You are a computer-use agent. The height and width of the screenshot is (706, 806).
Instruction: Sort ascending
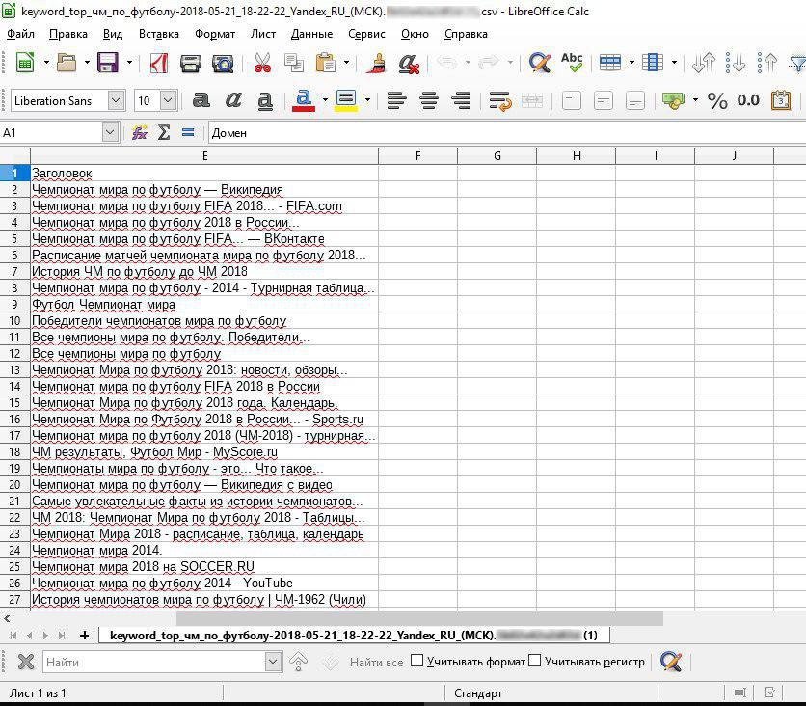point(735,64)
